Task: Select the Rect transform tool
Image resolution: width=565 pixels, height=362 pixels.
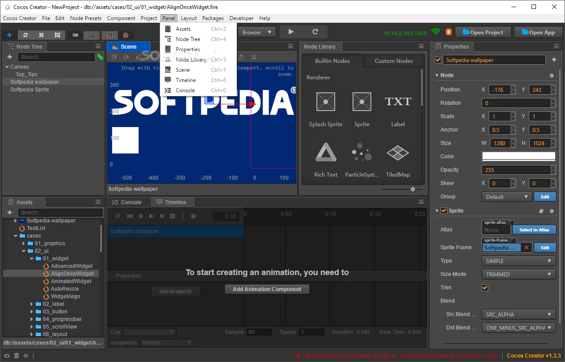Action: click(58, 35)
